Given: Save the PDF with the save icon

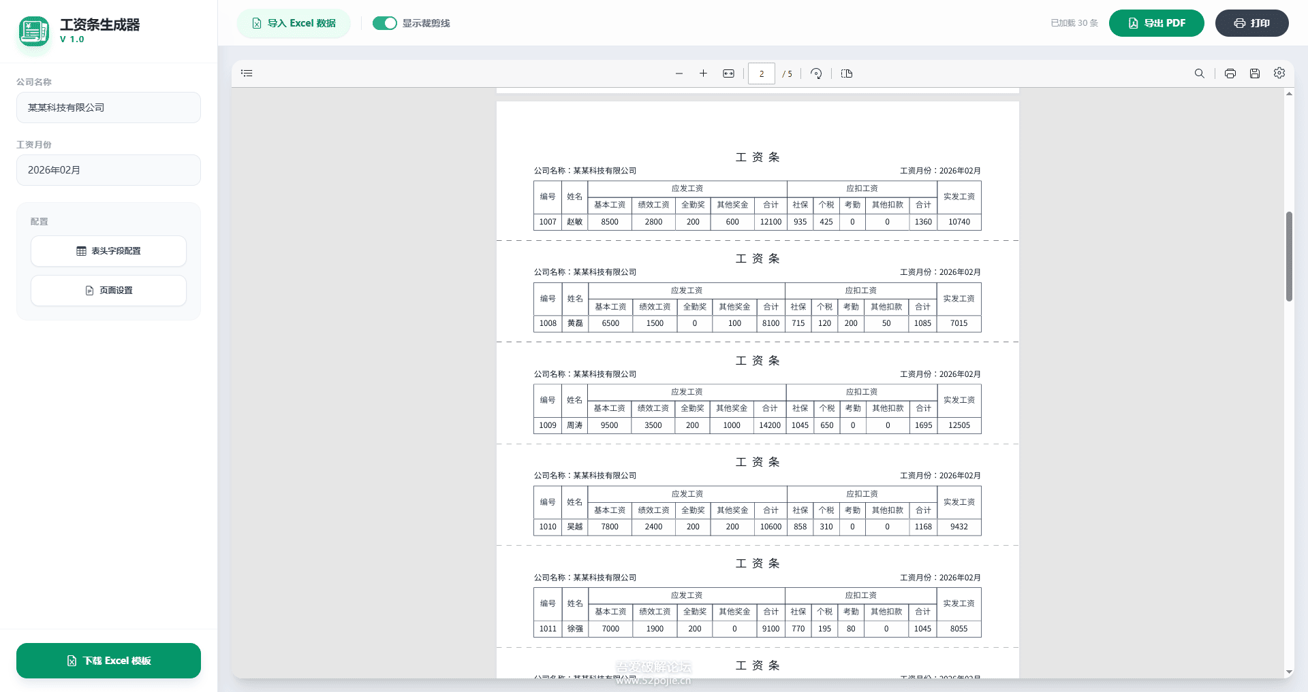Looking at the screenshot, I should click(x=1254, y=73).
